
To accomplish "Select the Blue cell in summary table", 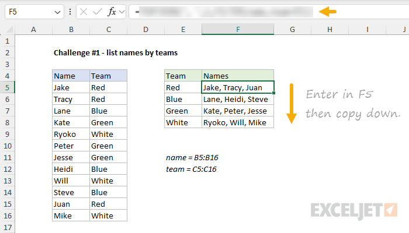I will coord(183,100).
